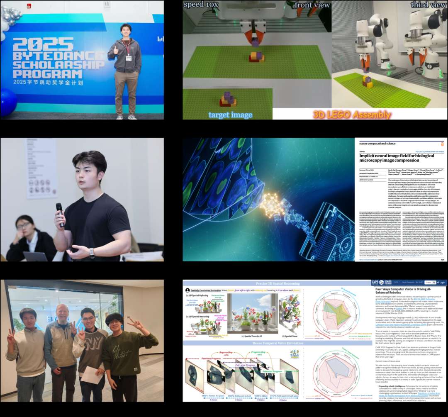The width and height of the screenshot is (448, 417).
Task: Click My Stuff in the CVPR navbar
Action: point(421,283)
